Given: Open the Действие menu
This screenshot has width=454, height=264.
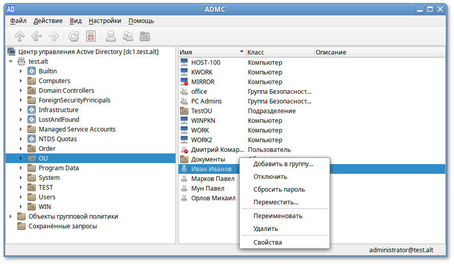Looking at the screenshot, I should (48, 21).
